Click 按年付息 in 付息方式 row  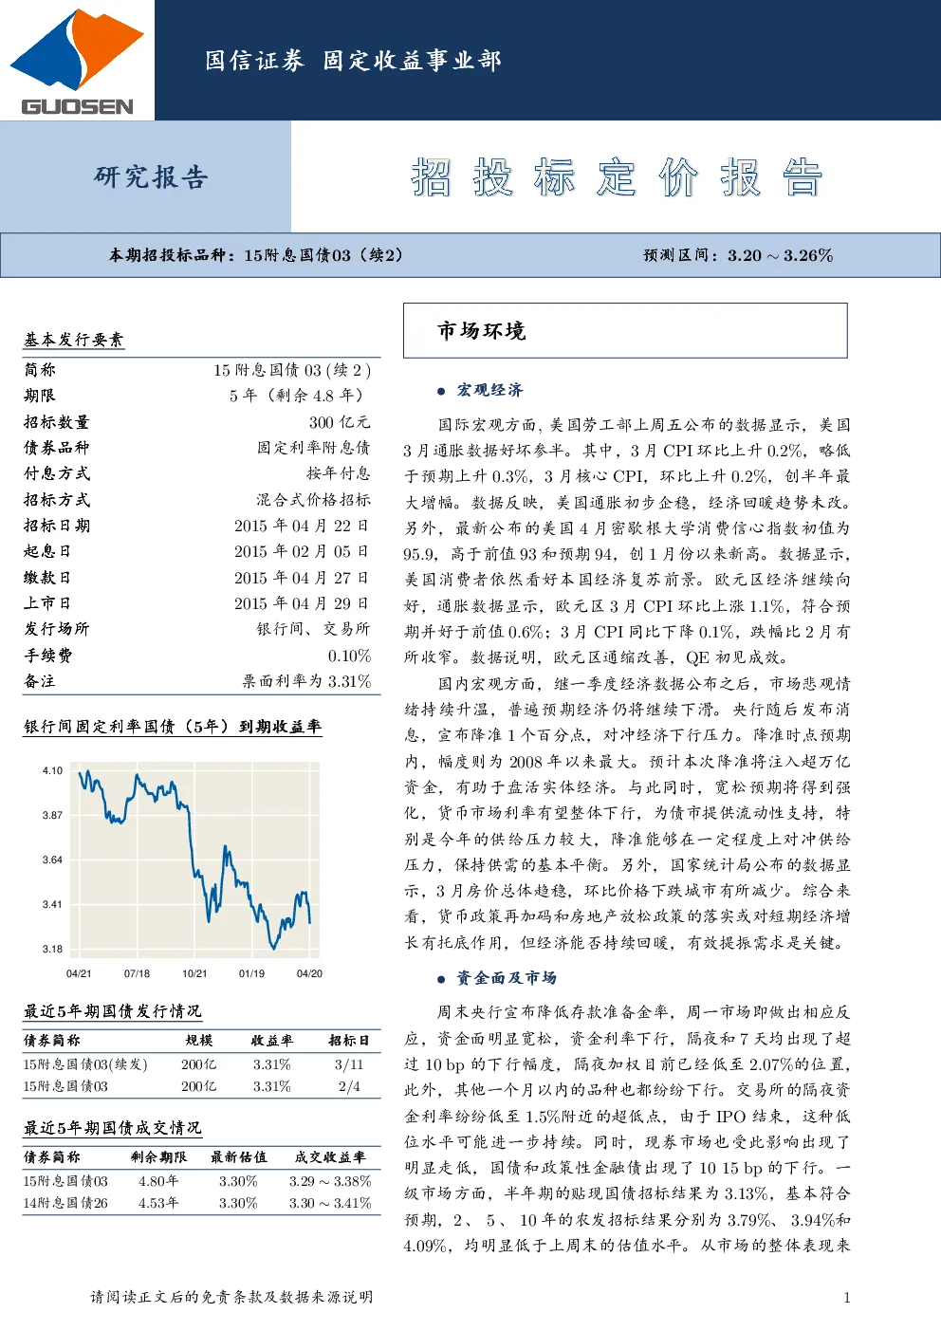coord(338,473)
